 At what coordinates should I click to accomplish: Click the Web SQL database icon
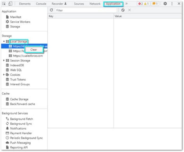tap(7, 70)
